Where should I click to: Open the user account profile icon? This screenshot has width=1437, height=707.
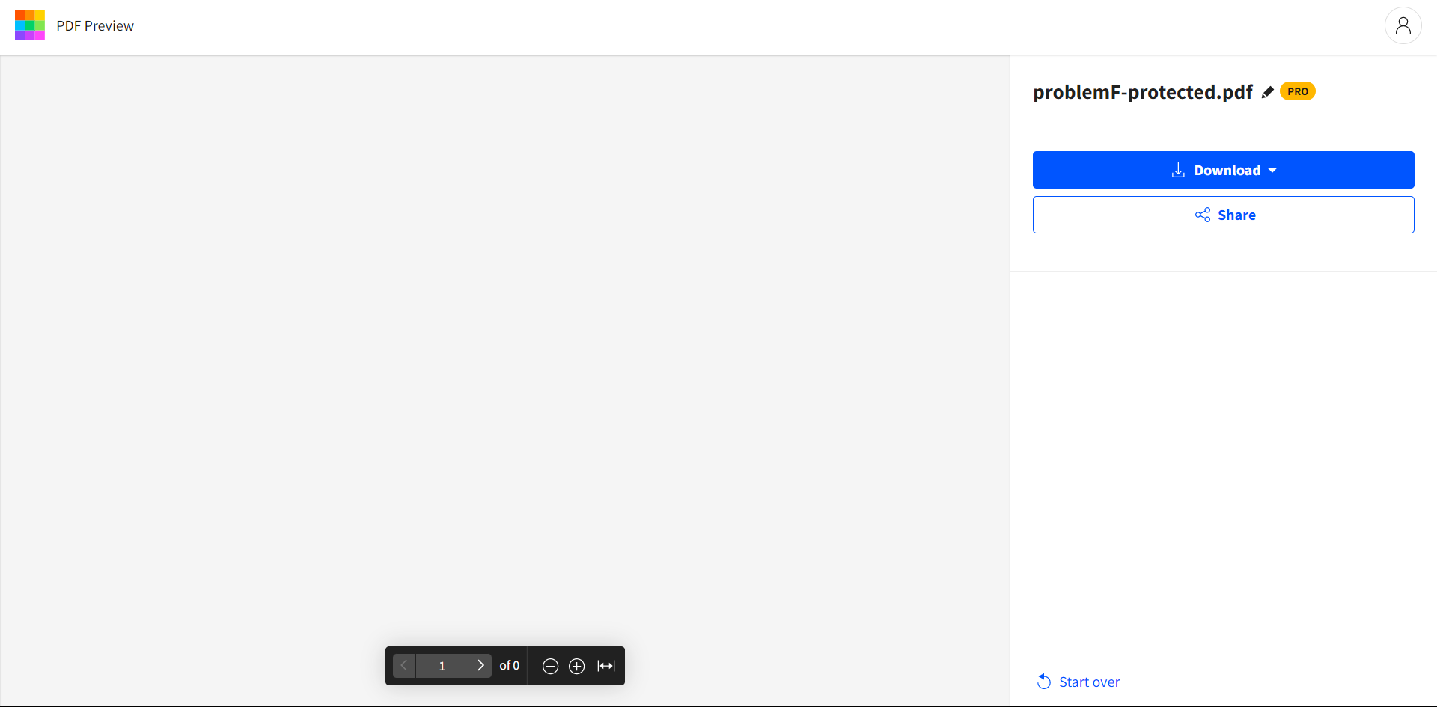click(x=1403, y=25)
